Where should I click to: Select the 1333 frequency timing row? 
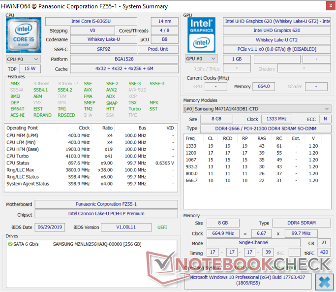point(257,146)
